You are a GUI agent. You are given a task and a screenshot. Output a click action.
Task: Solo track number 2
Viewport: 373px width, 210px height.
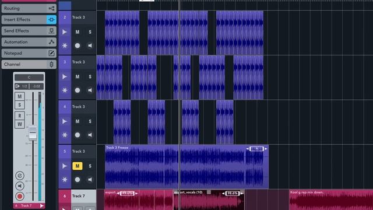90,32
